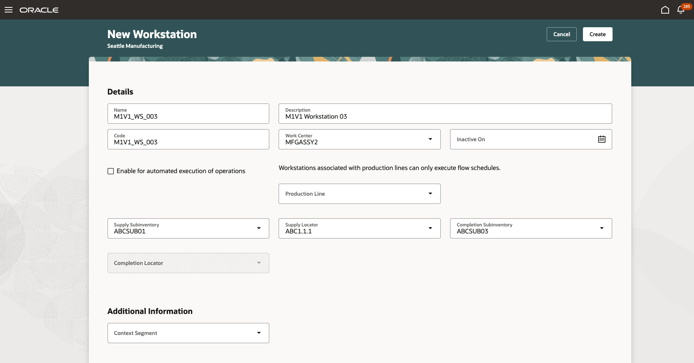Click the Inactive On date field
The height and width of the screenshot is (363, 694).
tap(522, 139)
